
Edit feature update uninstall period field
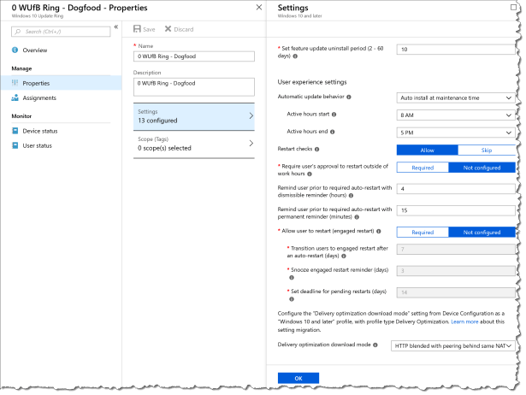point(456,50)
